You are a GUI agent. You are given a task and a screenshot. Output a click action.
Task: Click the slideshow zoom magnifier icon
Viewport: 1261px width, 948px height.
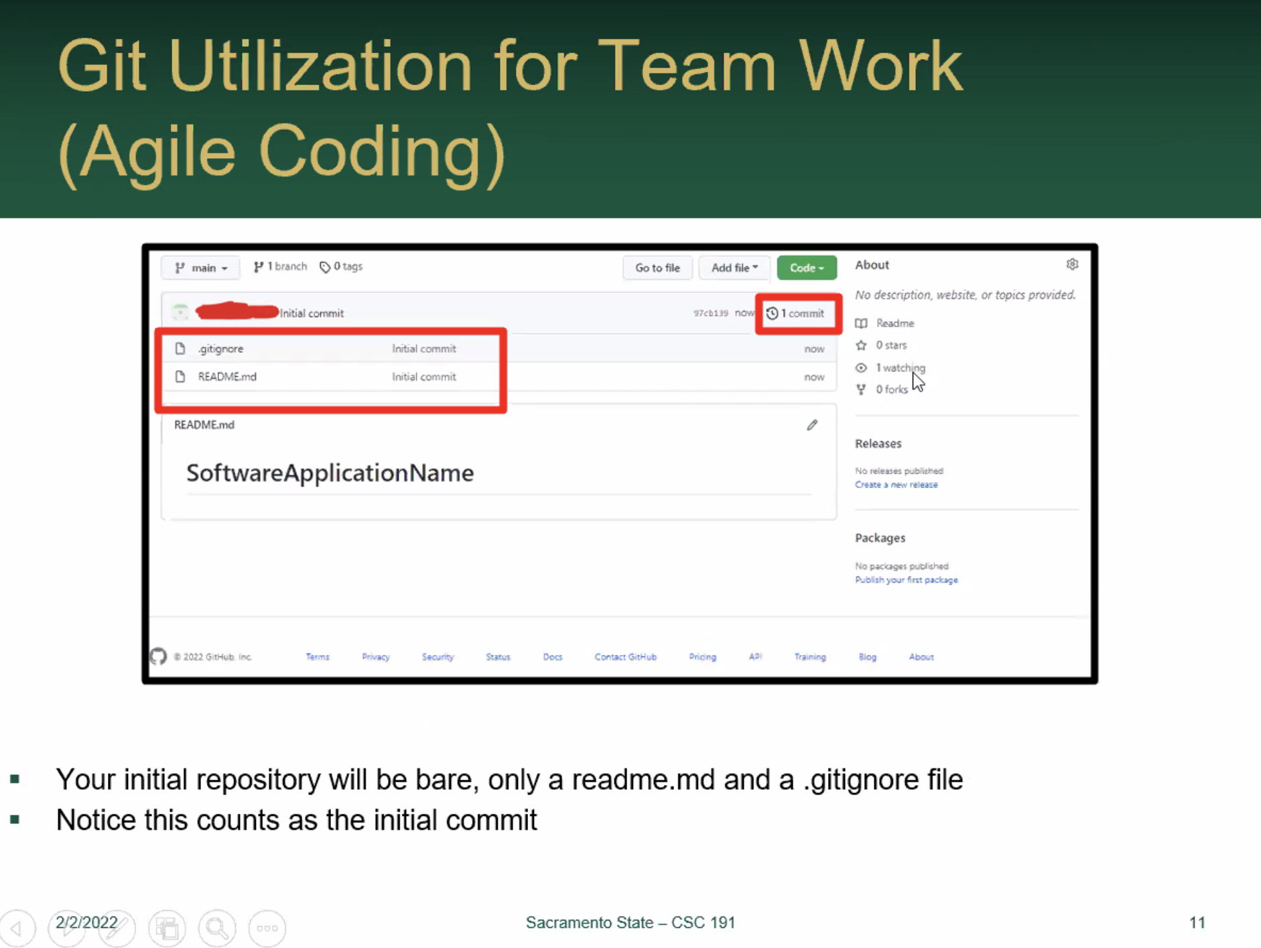[217, 929]
